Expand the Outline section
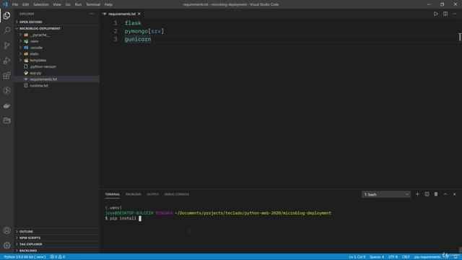Image resolution: width=462 pixels, height=260 pixels. [x=56, y=231]
